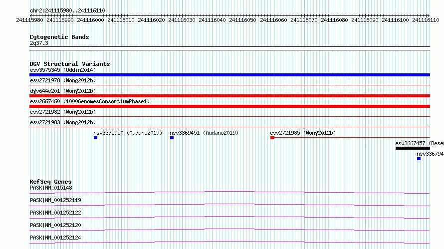Screen dimensions: 444x249
Task: Click the esv3667457 label text
Action: point(420,143)
